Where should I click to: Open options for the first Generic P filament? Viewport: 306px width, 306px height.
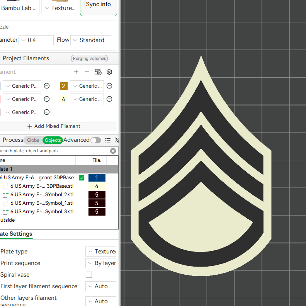point(47,86)
